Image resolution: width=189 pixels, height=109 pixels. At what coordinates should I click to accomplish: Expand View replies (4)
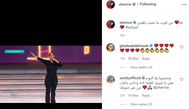[x=141, y=67]
